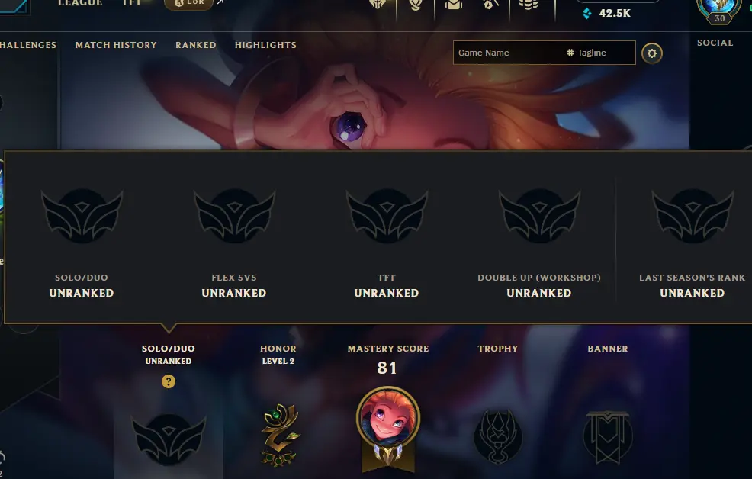Open the Store coins icon
The image size is (752, 479).
(528, 5)
